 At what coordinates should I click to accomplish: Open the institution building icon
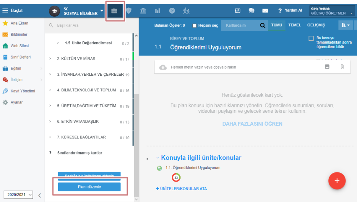pos(143,10)
